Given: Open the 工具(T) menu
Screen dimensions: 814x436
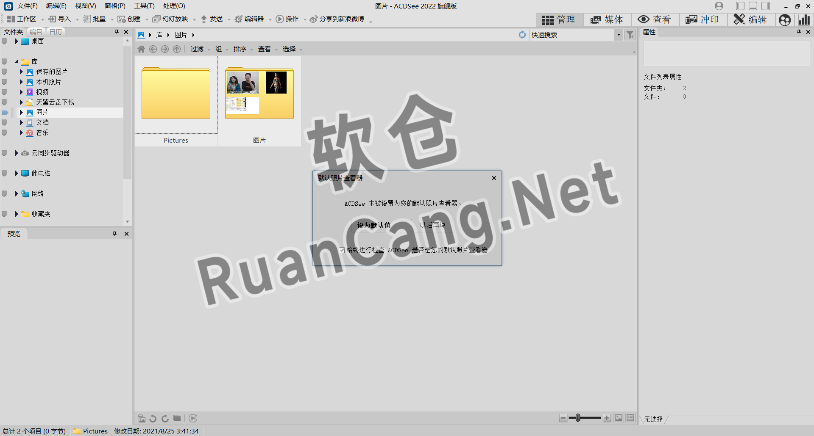Looking at the screenshot, I should [x=144, y=6].
